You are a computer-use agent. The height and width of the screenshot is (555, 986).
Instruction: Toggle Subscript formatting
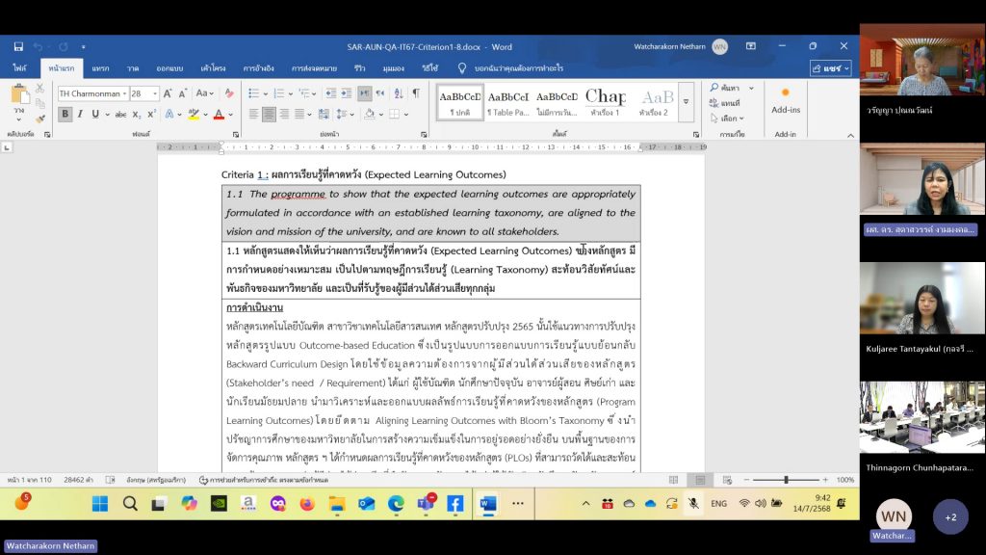(x=137, y=115)
